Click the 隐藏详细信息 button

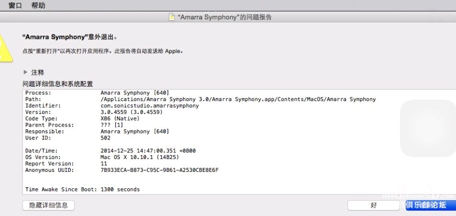click(48, 205)
